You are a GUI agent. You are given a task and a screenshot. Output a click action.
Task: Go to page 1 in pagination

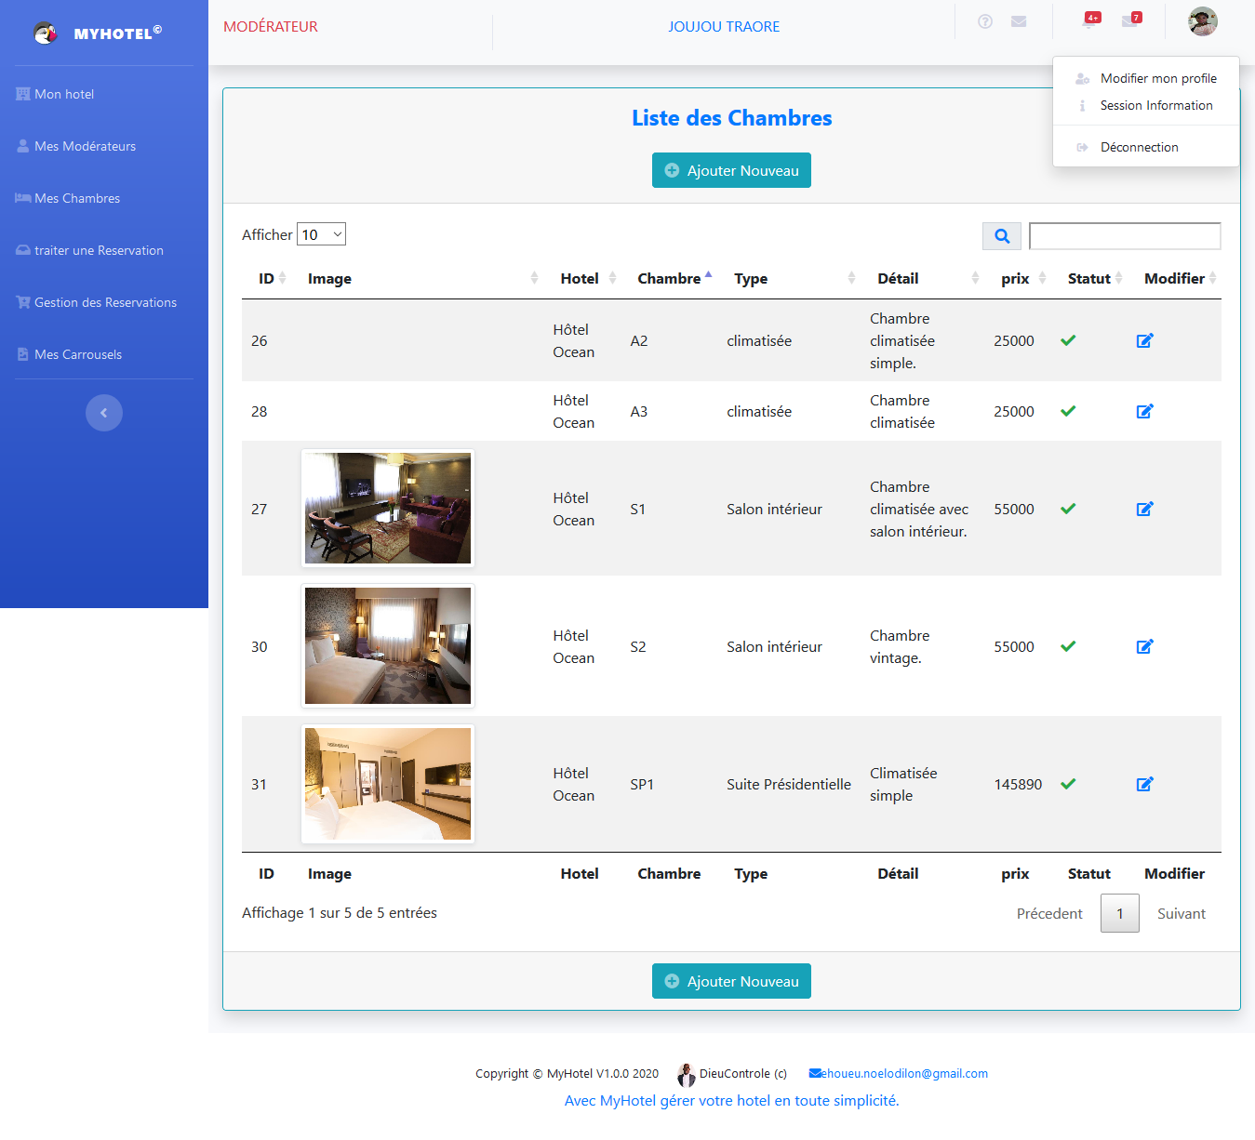(x=1119, y=913)
